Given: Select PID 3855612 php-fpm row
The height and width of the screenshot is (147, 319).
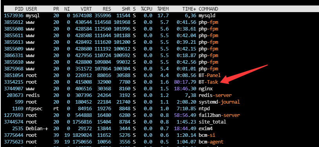Looking at the screenshot, I should [x=111, y=22].
